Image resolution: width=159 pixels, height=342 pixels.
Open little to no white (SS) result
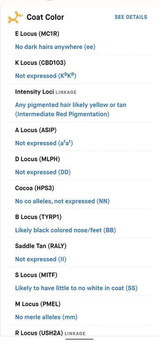pyautogui.click(x=76, y=288)
